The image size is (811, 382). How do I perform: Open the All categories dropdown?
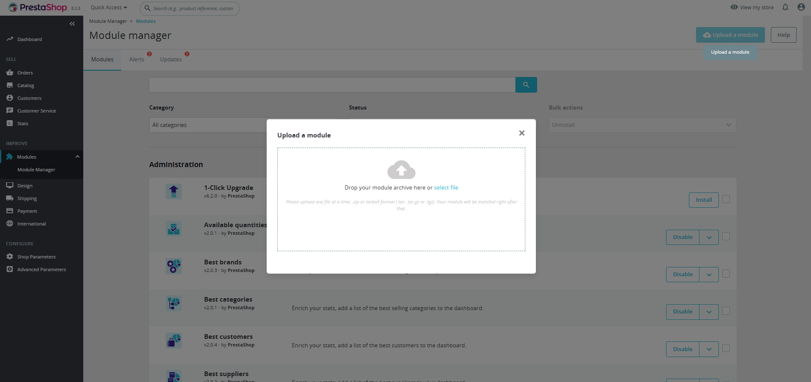point(243,125)
